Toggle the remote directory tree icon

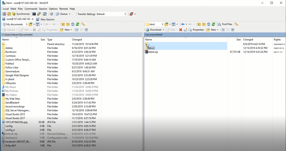[236, 24]
